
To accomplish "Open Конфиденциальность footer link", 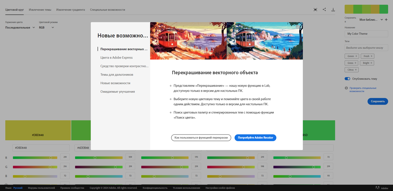I will tap(155, 188).
